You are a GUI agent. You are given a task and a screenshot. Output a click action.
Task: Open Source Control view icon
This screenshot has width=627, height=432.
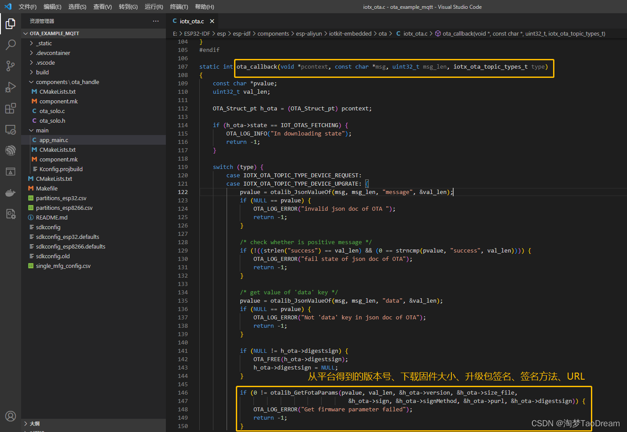point(11,66)
